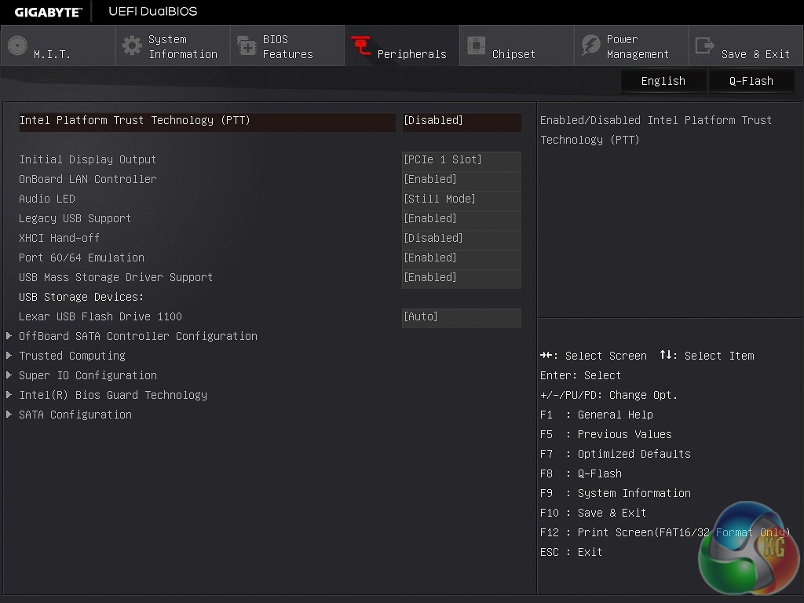Click the Power Management lightning icon
Image resolution: width=804 pixels, height=603 pixels.
pos(590,46)
